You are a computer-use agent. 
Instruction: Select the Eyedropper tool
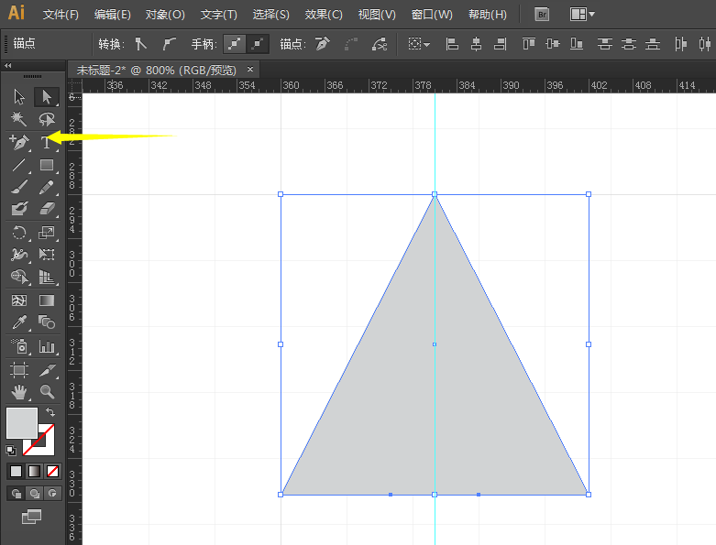click(x=19, y=322)
